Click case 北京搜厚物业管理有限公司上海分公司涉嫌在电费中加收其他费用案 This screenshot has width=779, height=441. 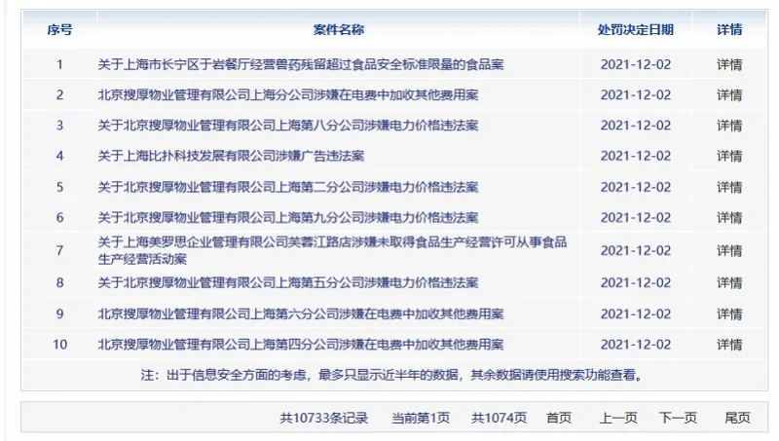[287, 94]
